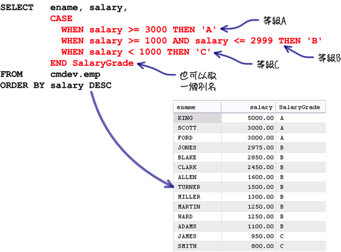Click the 3000 threshold in first WHEN

(x=156, y=30)
